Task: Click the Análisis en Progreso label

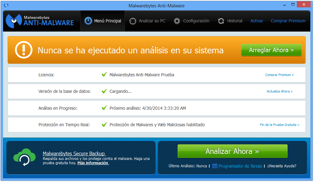Action: click(x=58, y=108)
